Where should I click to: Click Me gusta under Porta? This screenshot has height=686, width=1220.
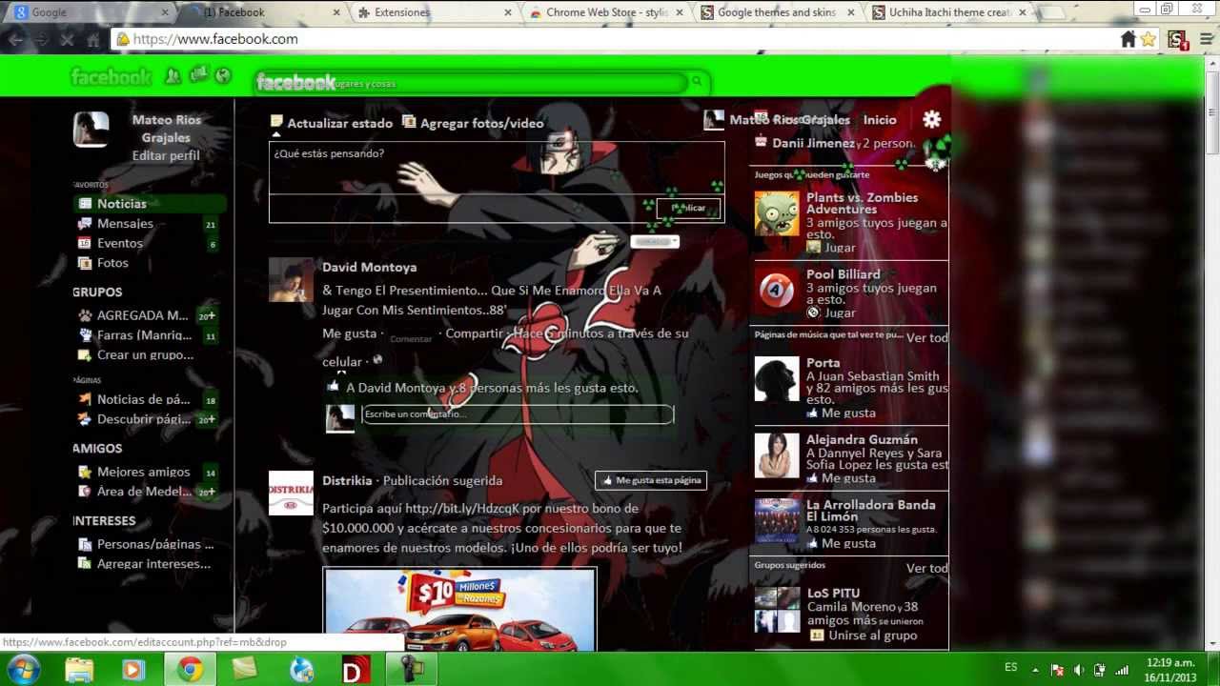point(848,414)
